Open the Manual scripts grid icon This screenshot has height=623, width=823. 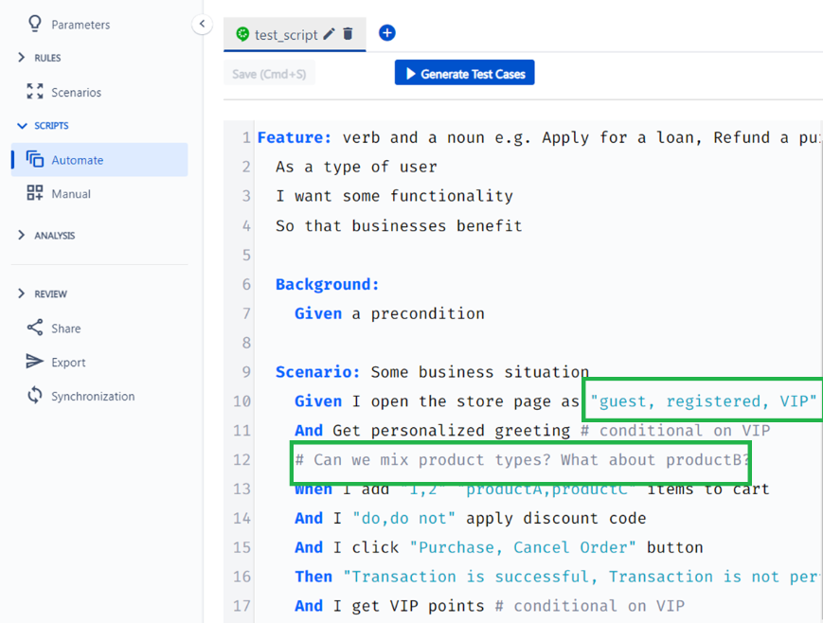pos(35,192)
